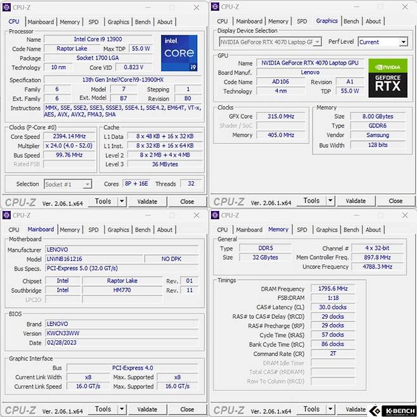The height and width of the screenshot is (417, 417).
Task: Expand the Display Device Selection dropdown
Action: 318,42
